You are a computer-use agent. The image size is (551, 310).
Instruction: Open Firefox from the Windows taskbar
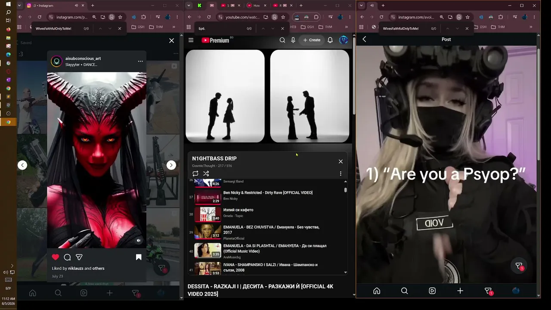[8, 29]
